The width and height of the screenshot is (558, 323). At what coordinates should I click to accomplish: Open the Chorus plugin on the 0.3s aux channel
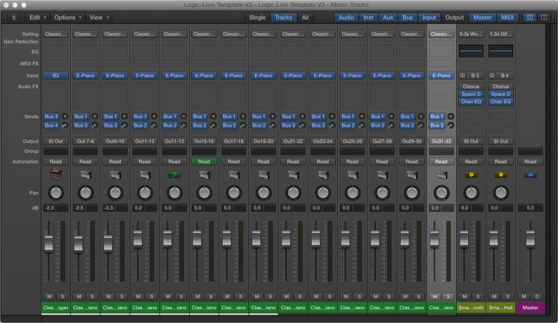coord(470,86)
